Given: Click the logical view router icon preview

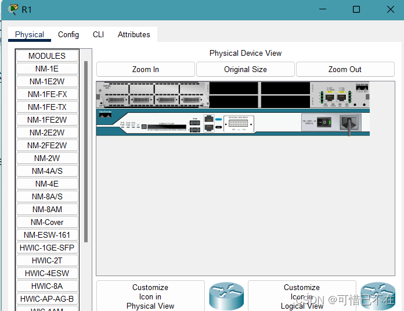Looking at the screenshot, I should (378, 296).
